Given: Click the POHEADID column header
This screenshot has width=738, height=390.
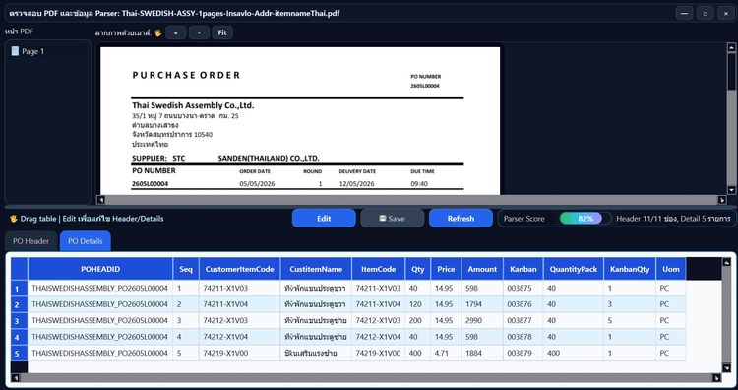Looking at the screenshot, I should (100, 269).
